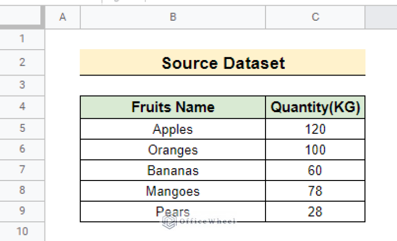
Task: Click the Apples cell
Action: coord(173,129)
